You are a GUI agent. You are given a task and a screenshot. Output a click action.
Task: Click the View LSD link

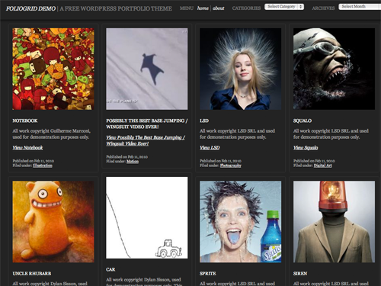(x=210, y=148)
